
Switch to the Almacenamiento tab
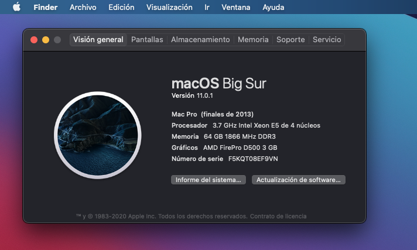click(x=200, y=40)
